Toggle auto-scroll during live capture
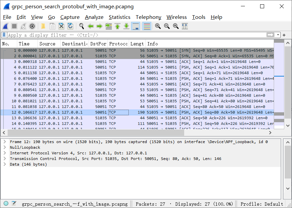The image size is (292, 208). tap(135, 26)
